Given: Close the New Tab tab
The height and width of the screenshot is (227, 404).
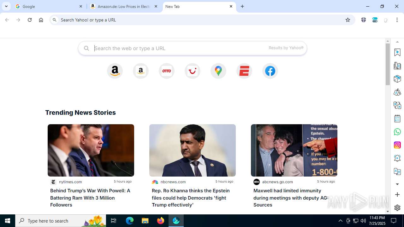Looking at the screenshot, I should 231,6.
